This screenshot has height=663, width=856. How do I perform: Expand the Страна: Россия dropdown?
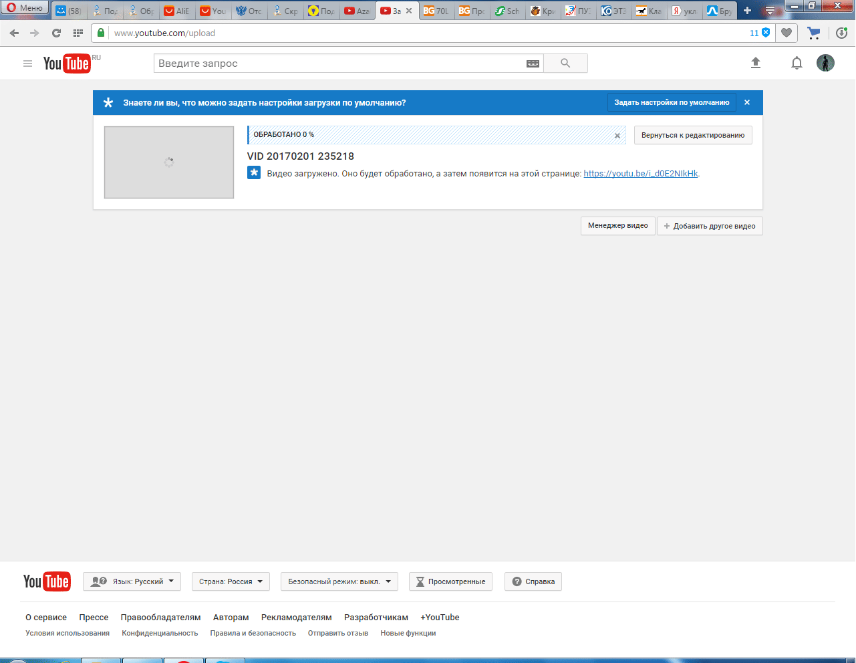tap(231, 581)
